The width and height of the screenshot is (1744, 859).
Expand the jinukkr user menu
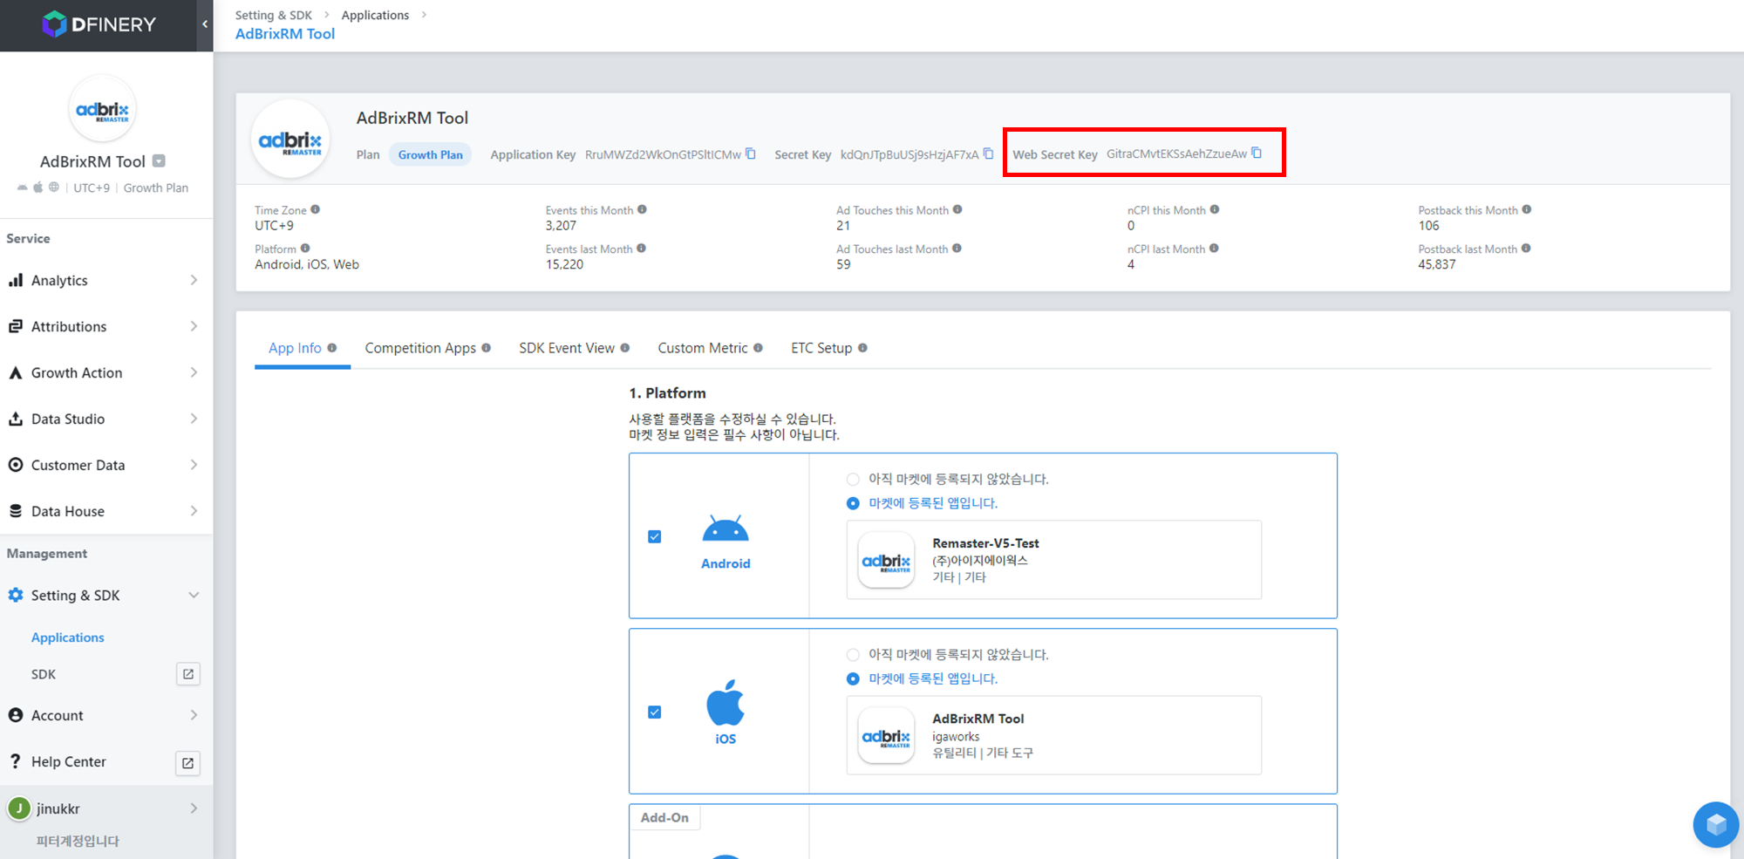pos(106,808)
